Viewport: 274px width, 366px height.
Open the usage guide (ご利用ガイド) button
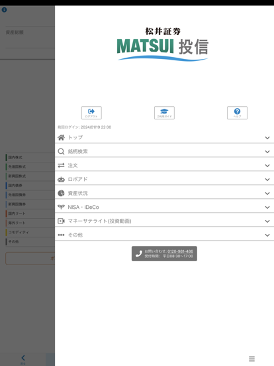[164, 113]
